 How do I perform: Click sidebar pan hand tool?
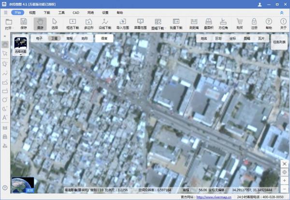coord(5,44)
